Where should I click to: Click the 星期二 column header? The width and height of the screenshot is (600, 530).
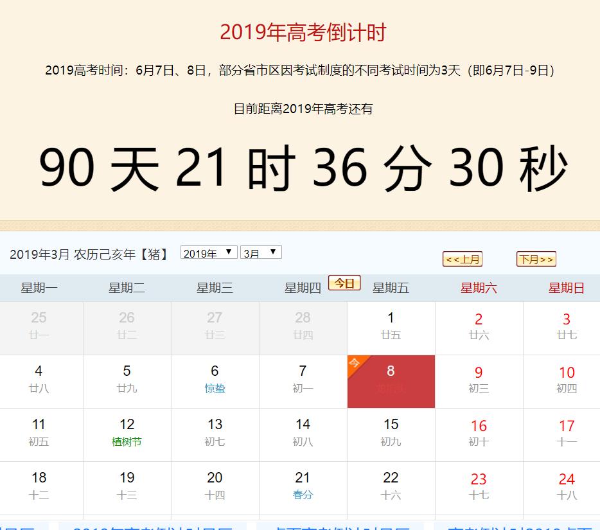point(127,288)
